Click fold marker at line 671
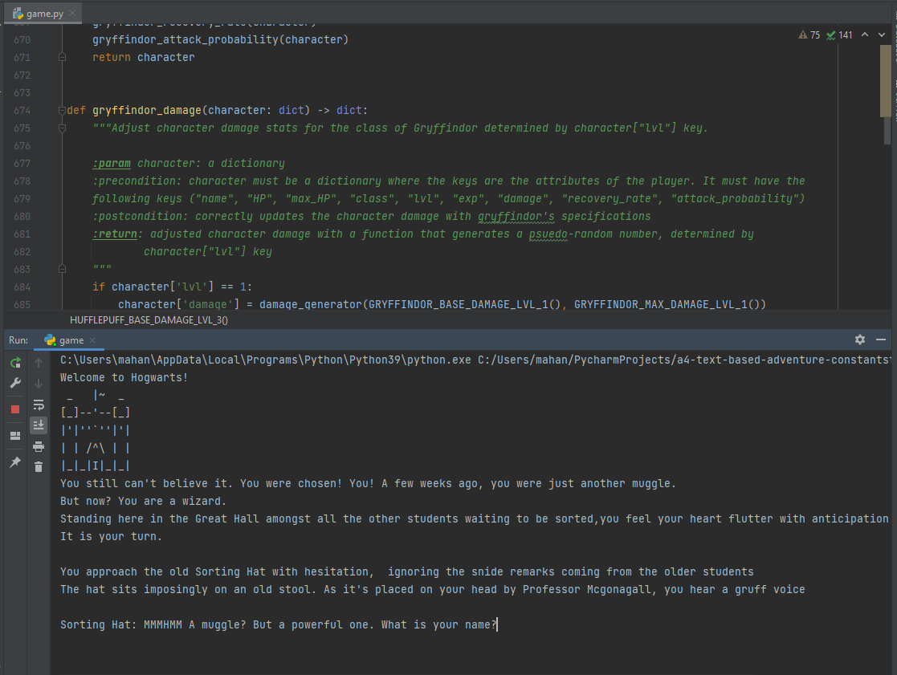This screenshot has height=675, width=897. click(62, 58)
